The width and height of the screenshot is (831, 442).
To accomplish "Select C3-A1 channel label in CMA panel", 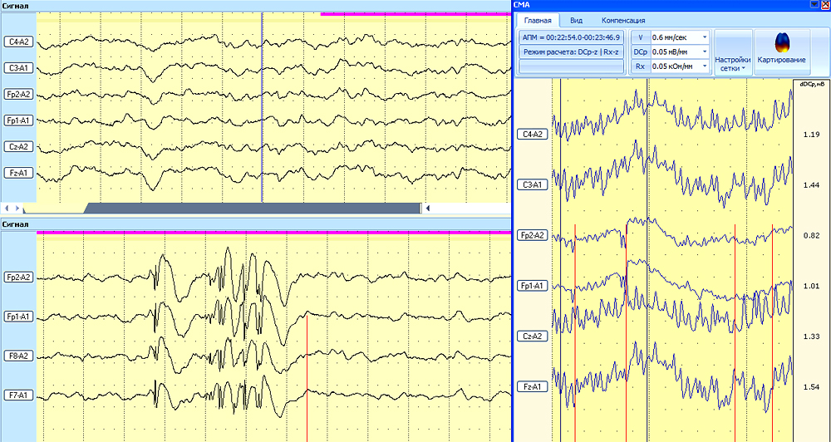I will click(532, 184).
